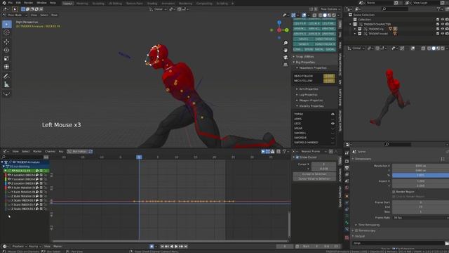Jump to the start frame in playback controls

162,247
